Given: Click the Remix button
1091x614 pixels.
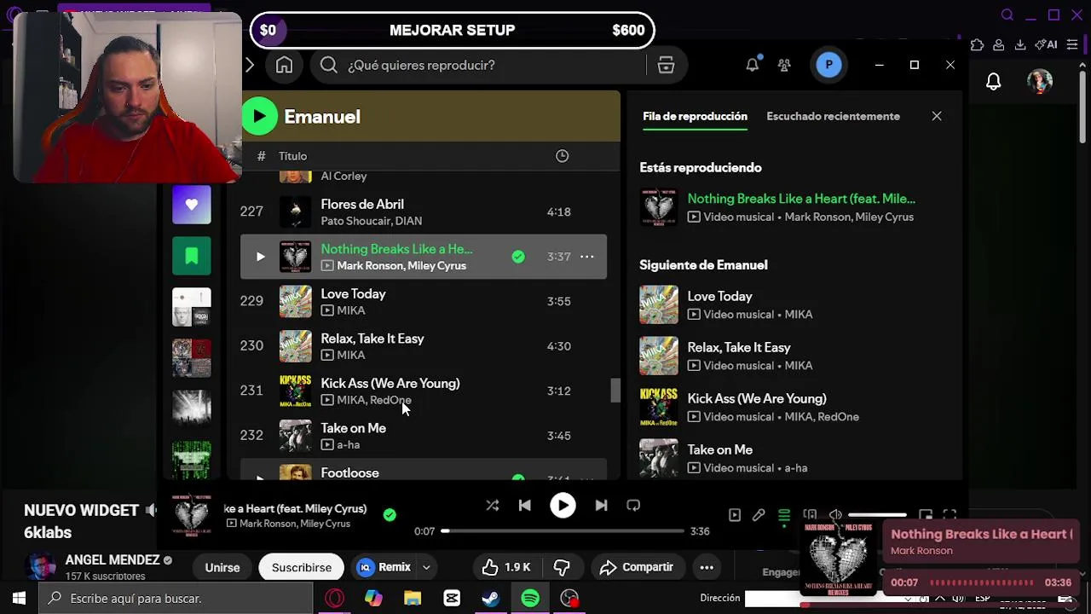Looking at the screenshot, I should (384, 567).
